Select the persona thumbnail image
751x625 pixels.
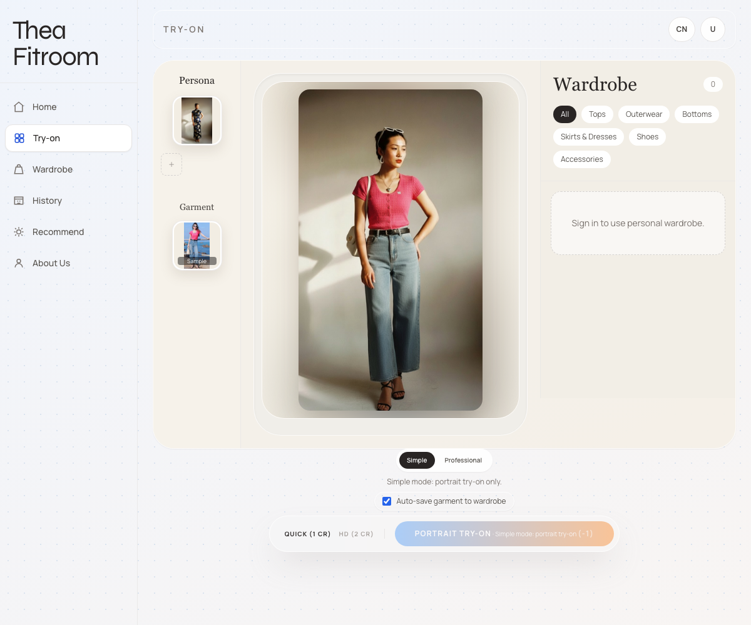click(197, 121)
